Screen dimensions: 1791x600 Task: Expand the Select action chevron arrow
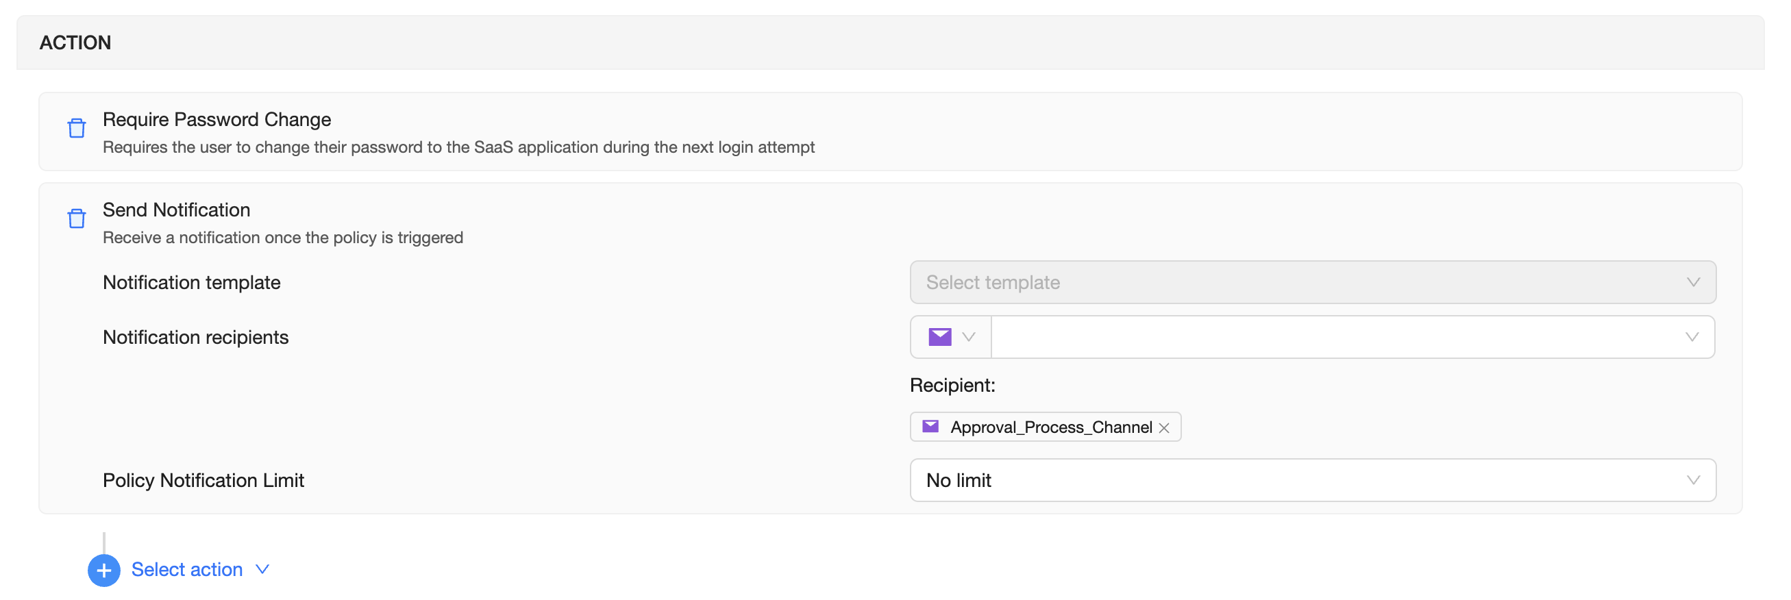(263, 569)
